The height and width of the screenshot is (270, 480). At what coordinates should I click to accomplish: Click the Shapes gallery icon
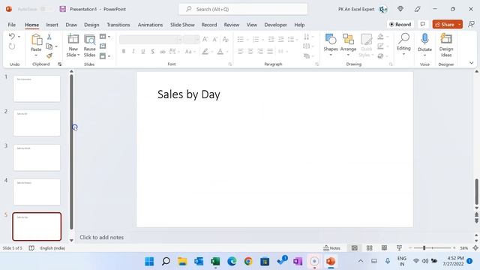[331, 40]
